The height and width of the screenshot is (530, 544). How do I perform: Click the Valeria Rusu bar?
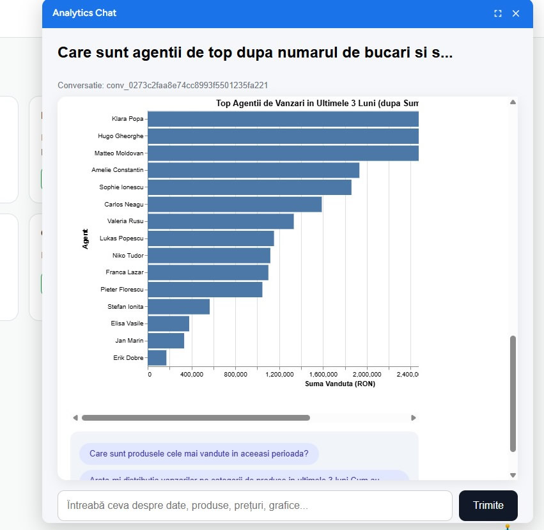click(221, 221)
